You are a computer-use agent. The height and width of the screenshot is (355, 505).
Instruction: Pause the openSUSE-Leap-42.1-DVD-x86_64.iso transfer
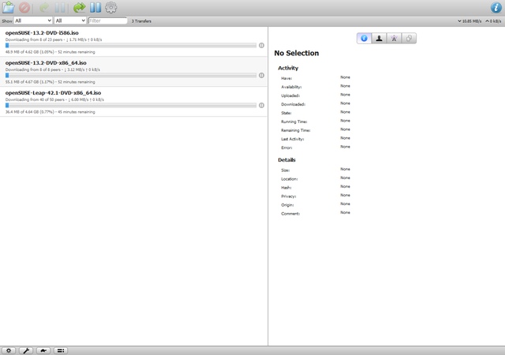pyautogui.click(x=261, y=106)
